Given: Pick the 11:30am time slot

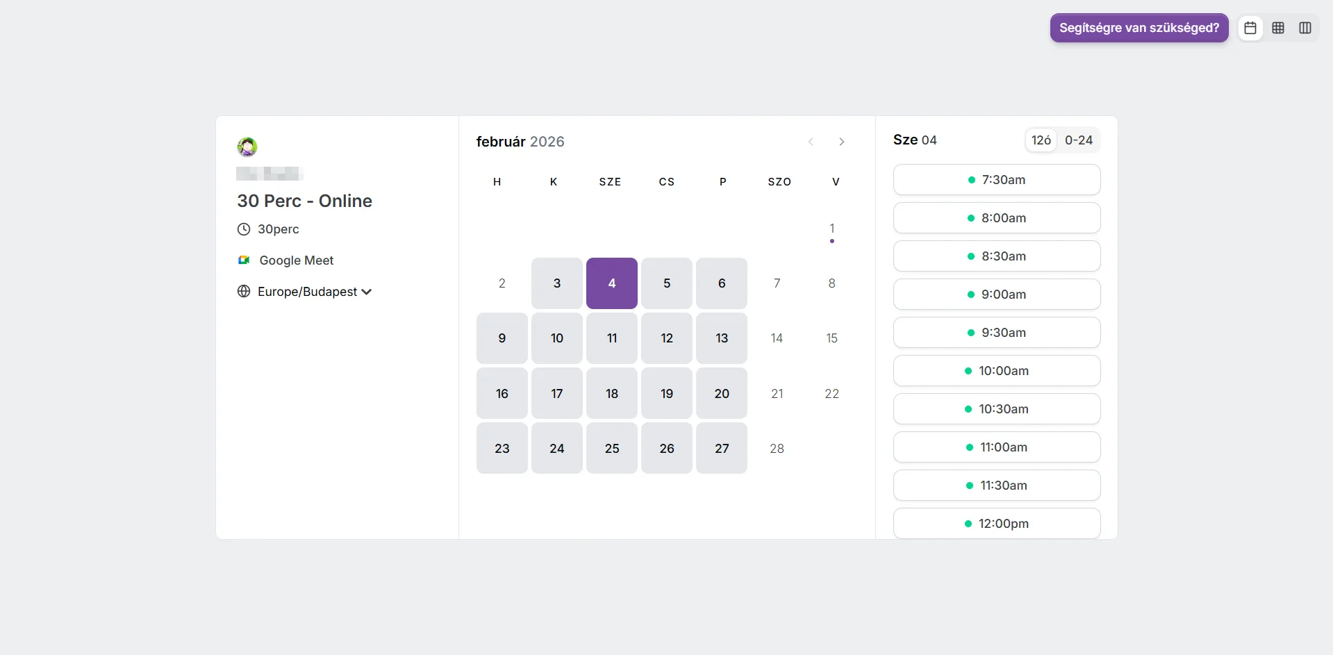Looking at the screenshot, I should click(x=997, y=486).
